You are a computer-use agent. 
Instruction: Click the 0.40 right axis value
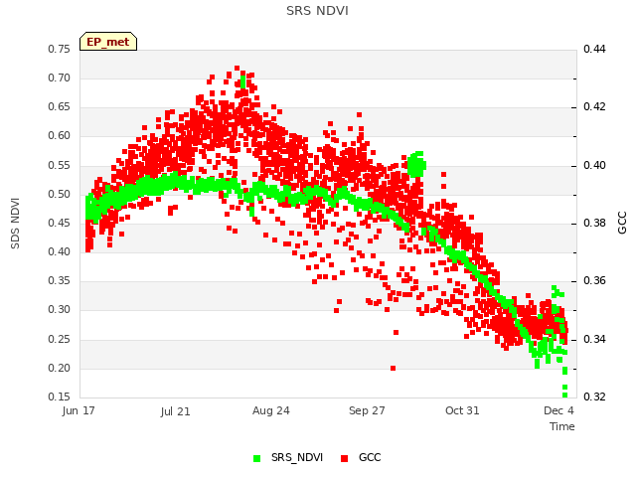594,165
